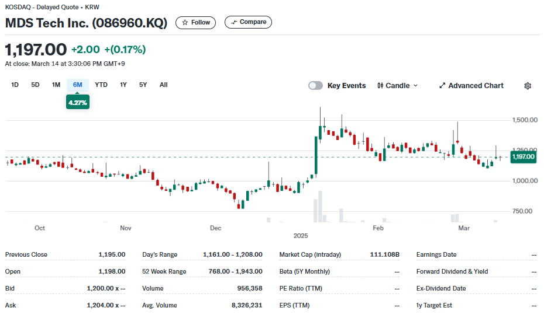Switch to the 1M range
This screenshot has width=544, height=318.
56,85
